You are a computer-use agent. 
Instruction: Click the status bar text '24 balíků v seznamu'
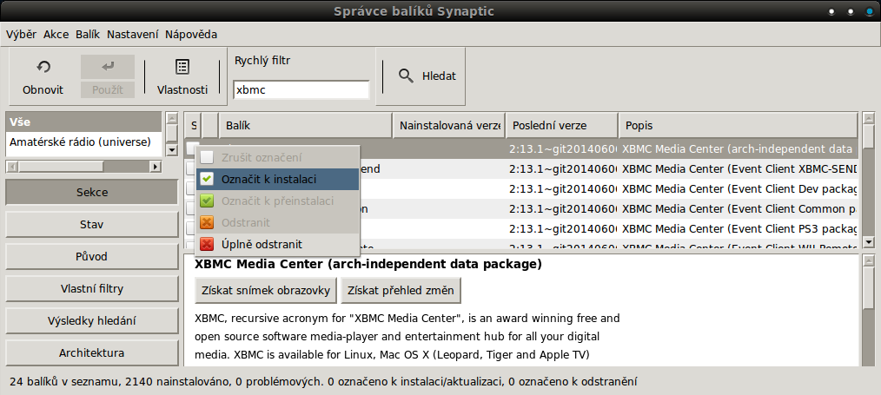click(x=64, y=381)
